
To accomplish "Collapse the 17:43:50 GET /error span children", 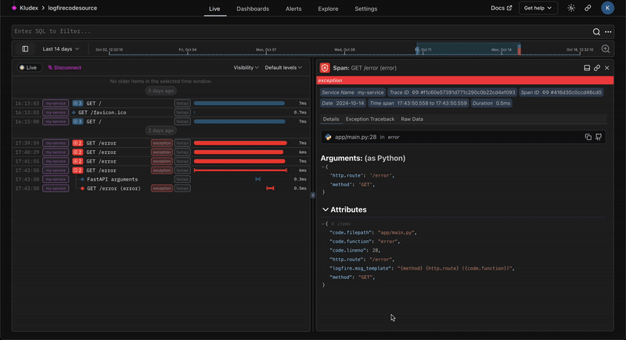I will coord(77,170).
